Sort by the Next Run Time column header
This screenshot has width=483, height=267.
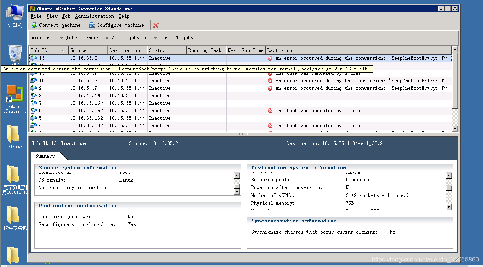pos(246,50)
